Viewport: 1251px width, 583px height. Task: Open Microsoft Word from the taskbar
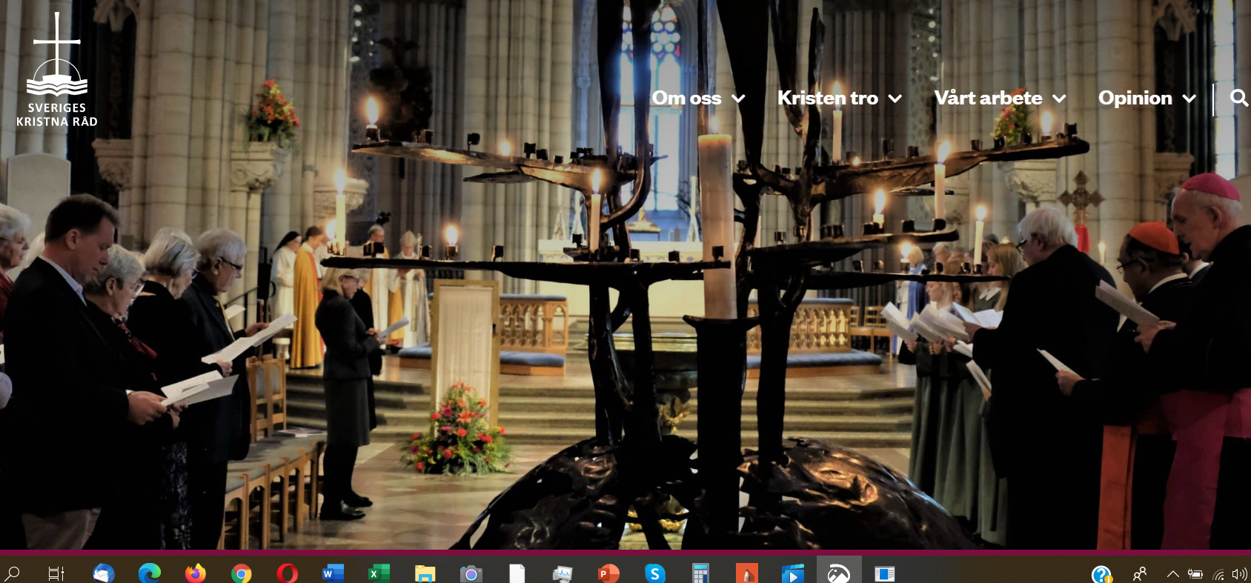click(334, 573)
